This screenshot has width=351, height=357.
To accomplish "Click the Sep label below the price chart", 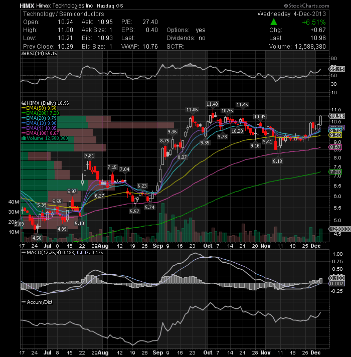I will tap(158, 246).
